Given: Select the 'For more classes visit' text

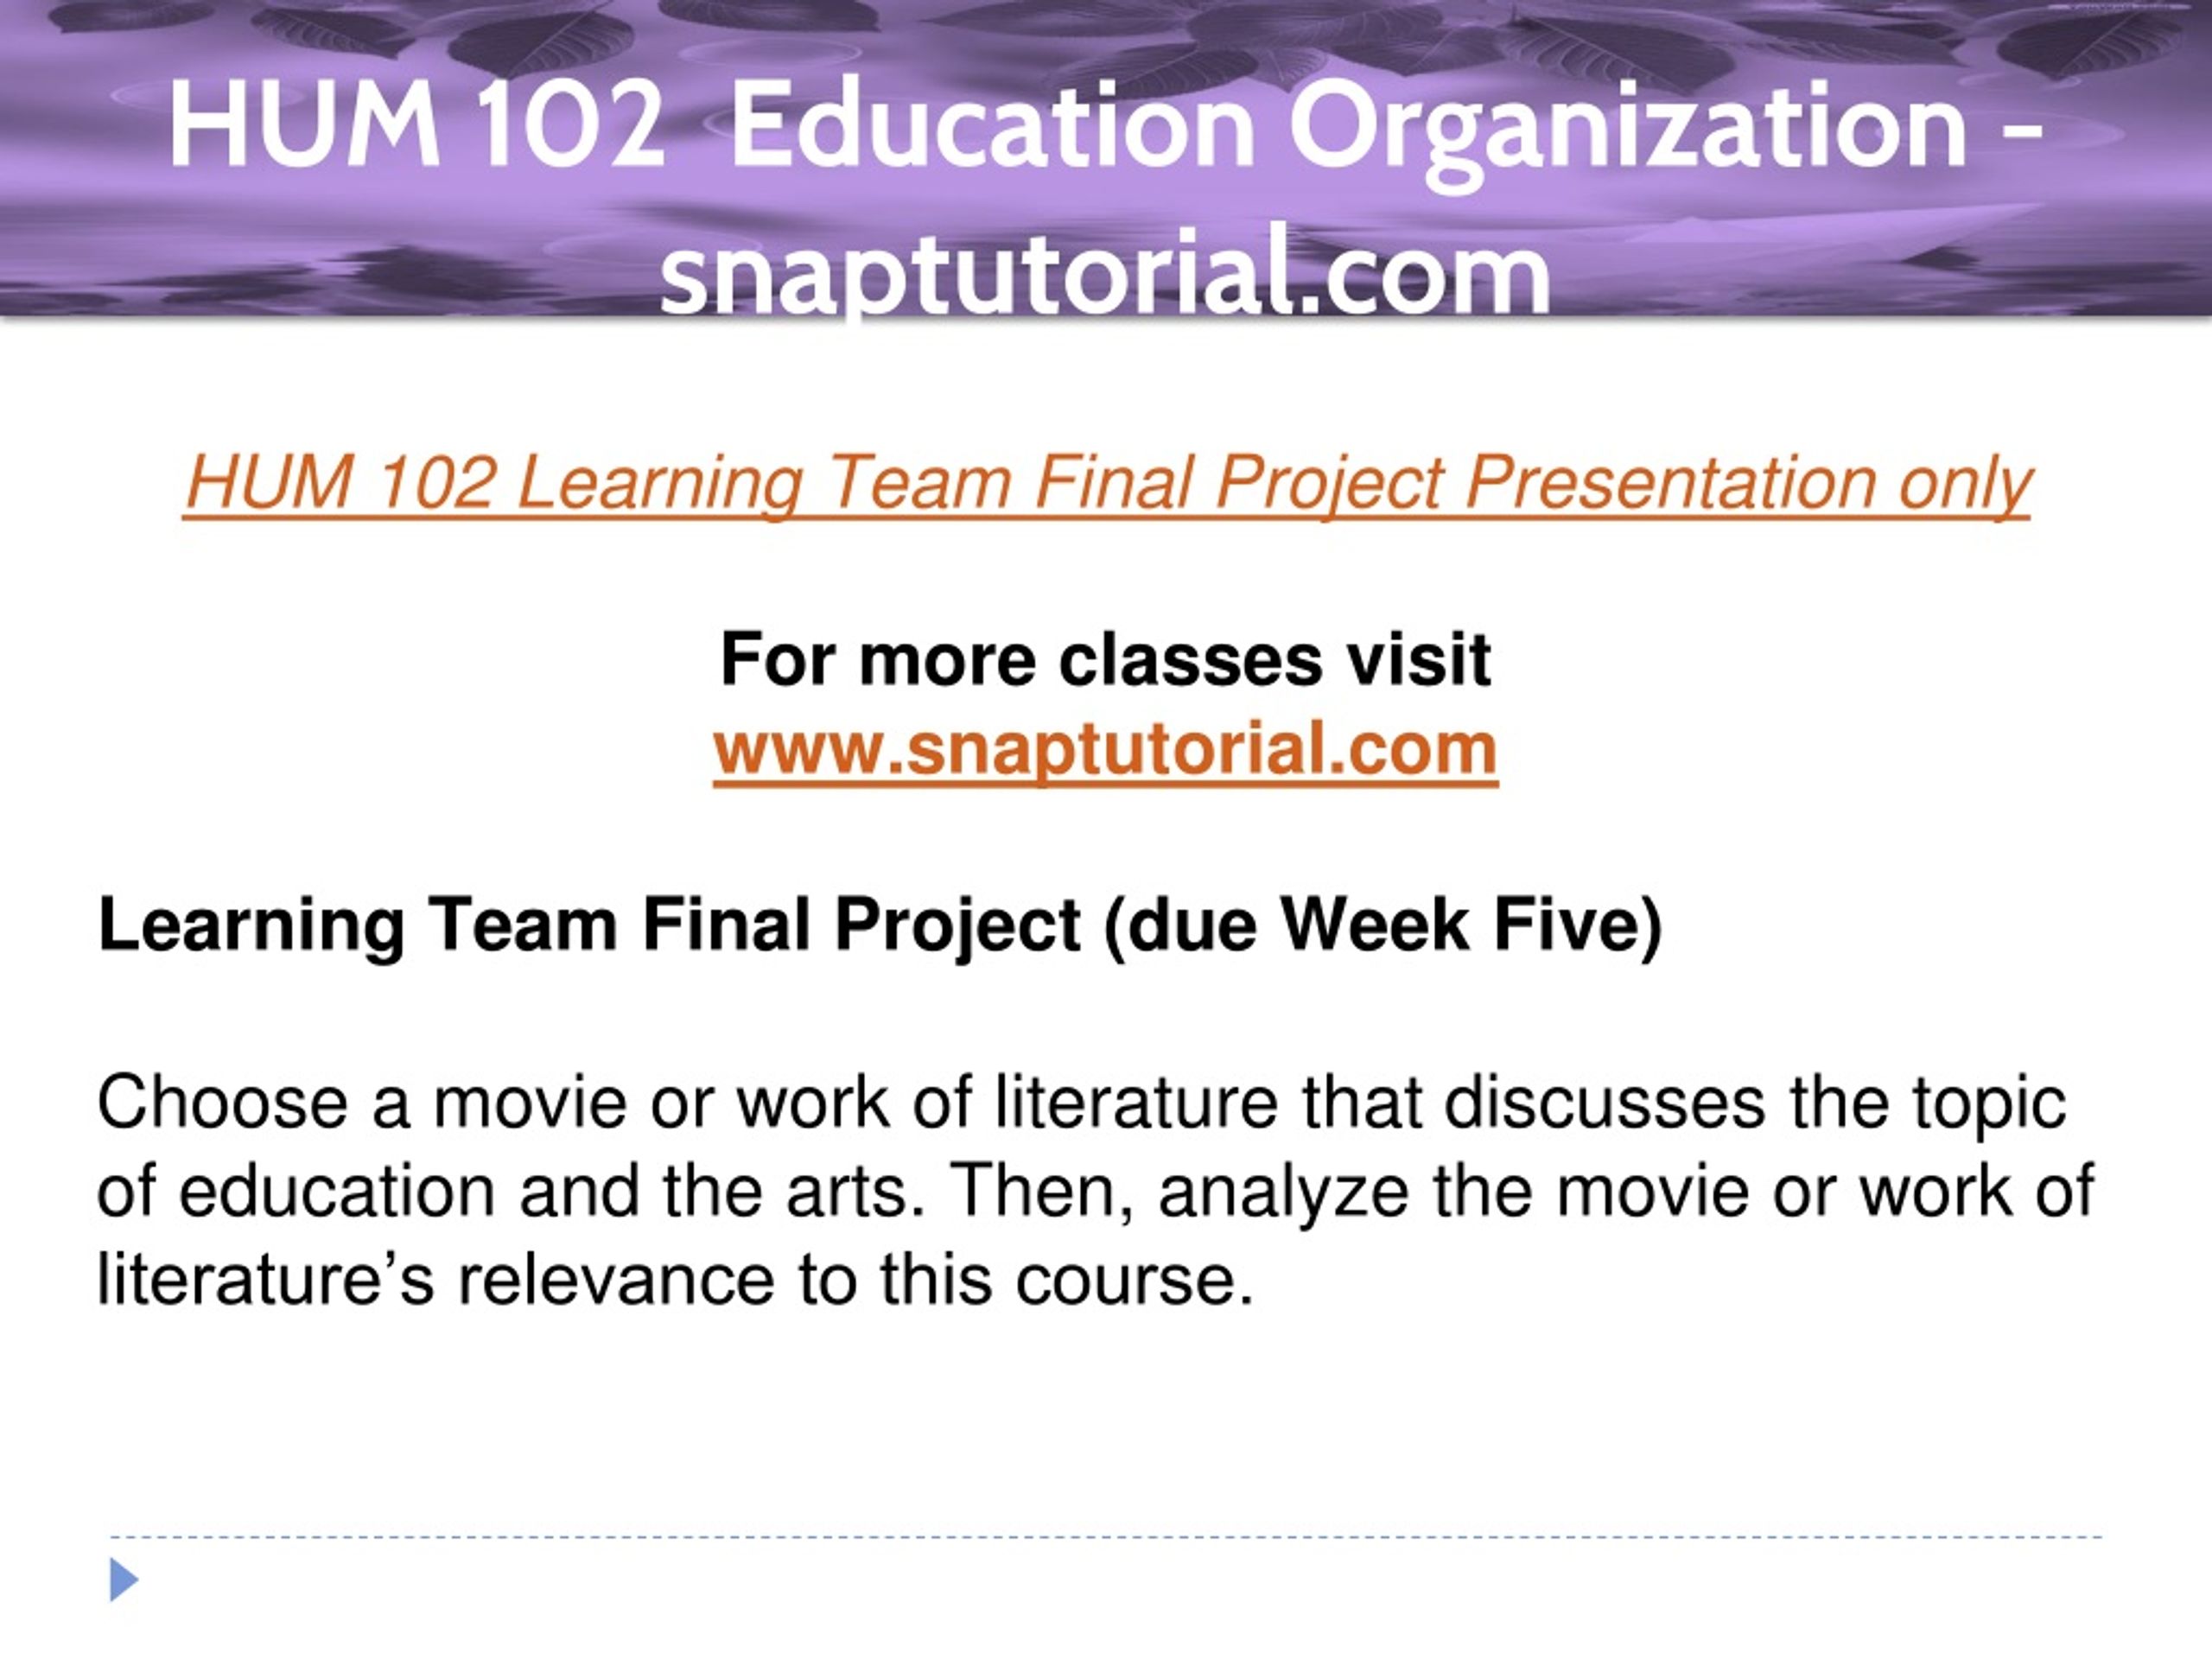Looking at the screenshot, I should click(1105, 660).
